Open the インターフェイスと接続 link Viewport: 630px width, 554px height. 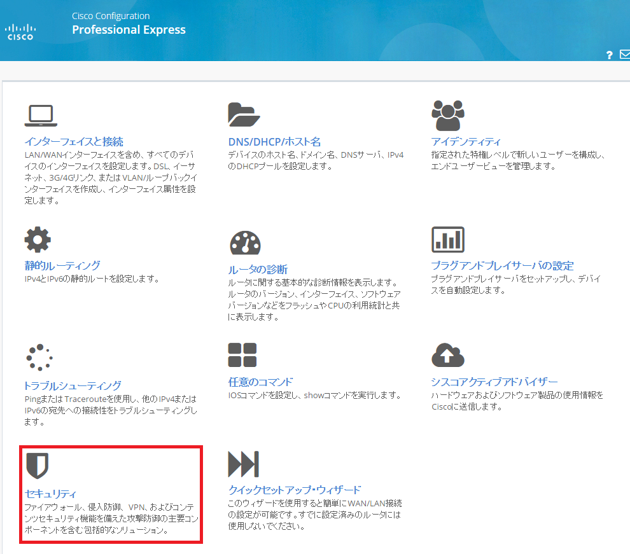tap(74, 142)
